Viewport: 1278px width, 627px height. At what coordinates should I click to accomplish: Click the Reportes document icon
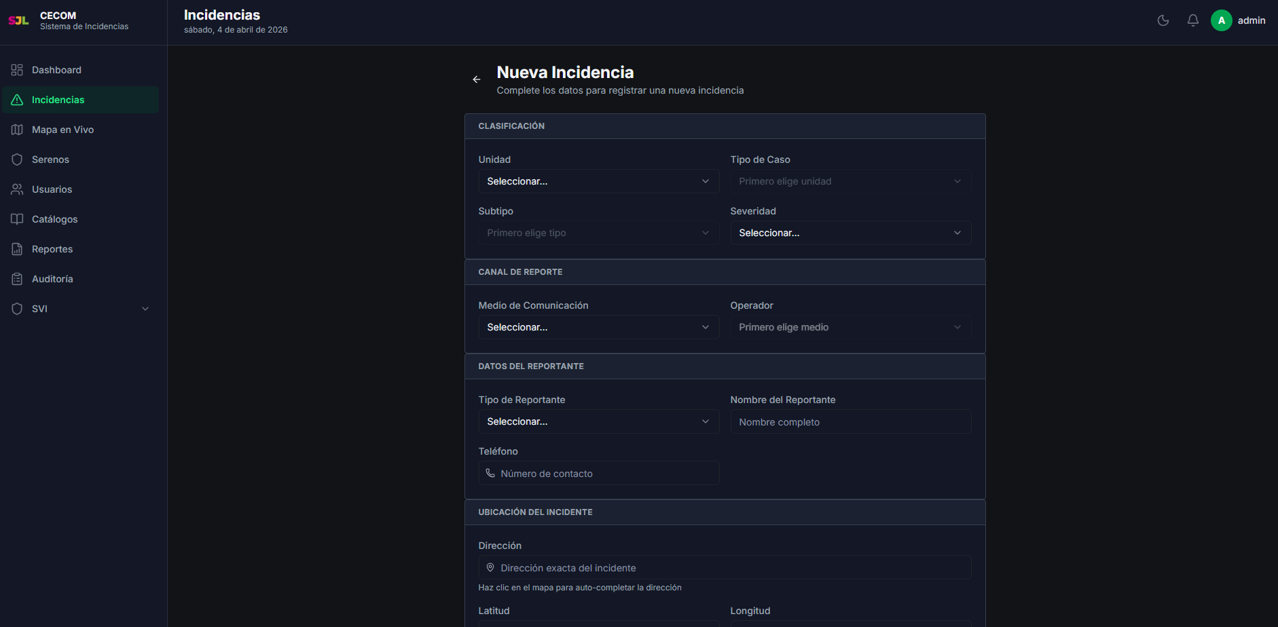pyautogui.click(x=17, y=249)
